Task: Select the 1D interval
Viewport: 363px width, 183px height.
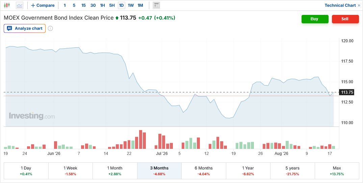Action: click(x=122, y=5)
